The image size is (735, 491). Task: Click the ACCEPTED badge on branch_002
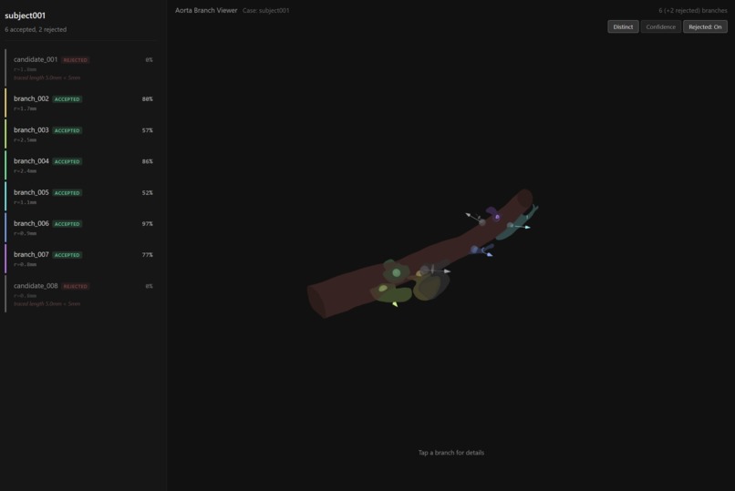click(67, 99)
